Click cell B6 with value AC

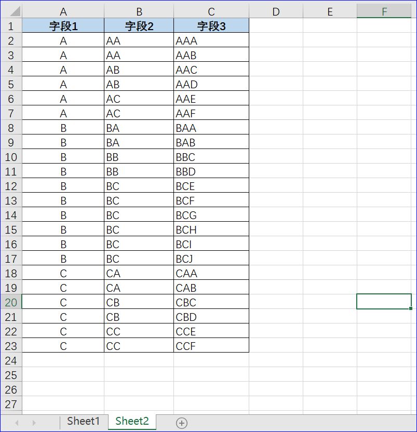coord(139,99)
